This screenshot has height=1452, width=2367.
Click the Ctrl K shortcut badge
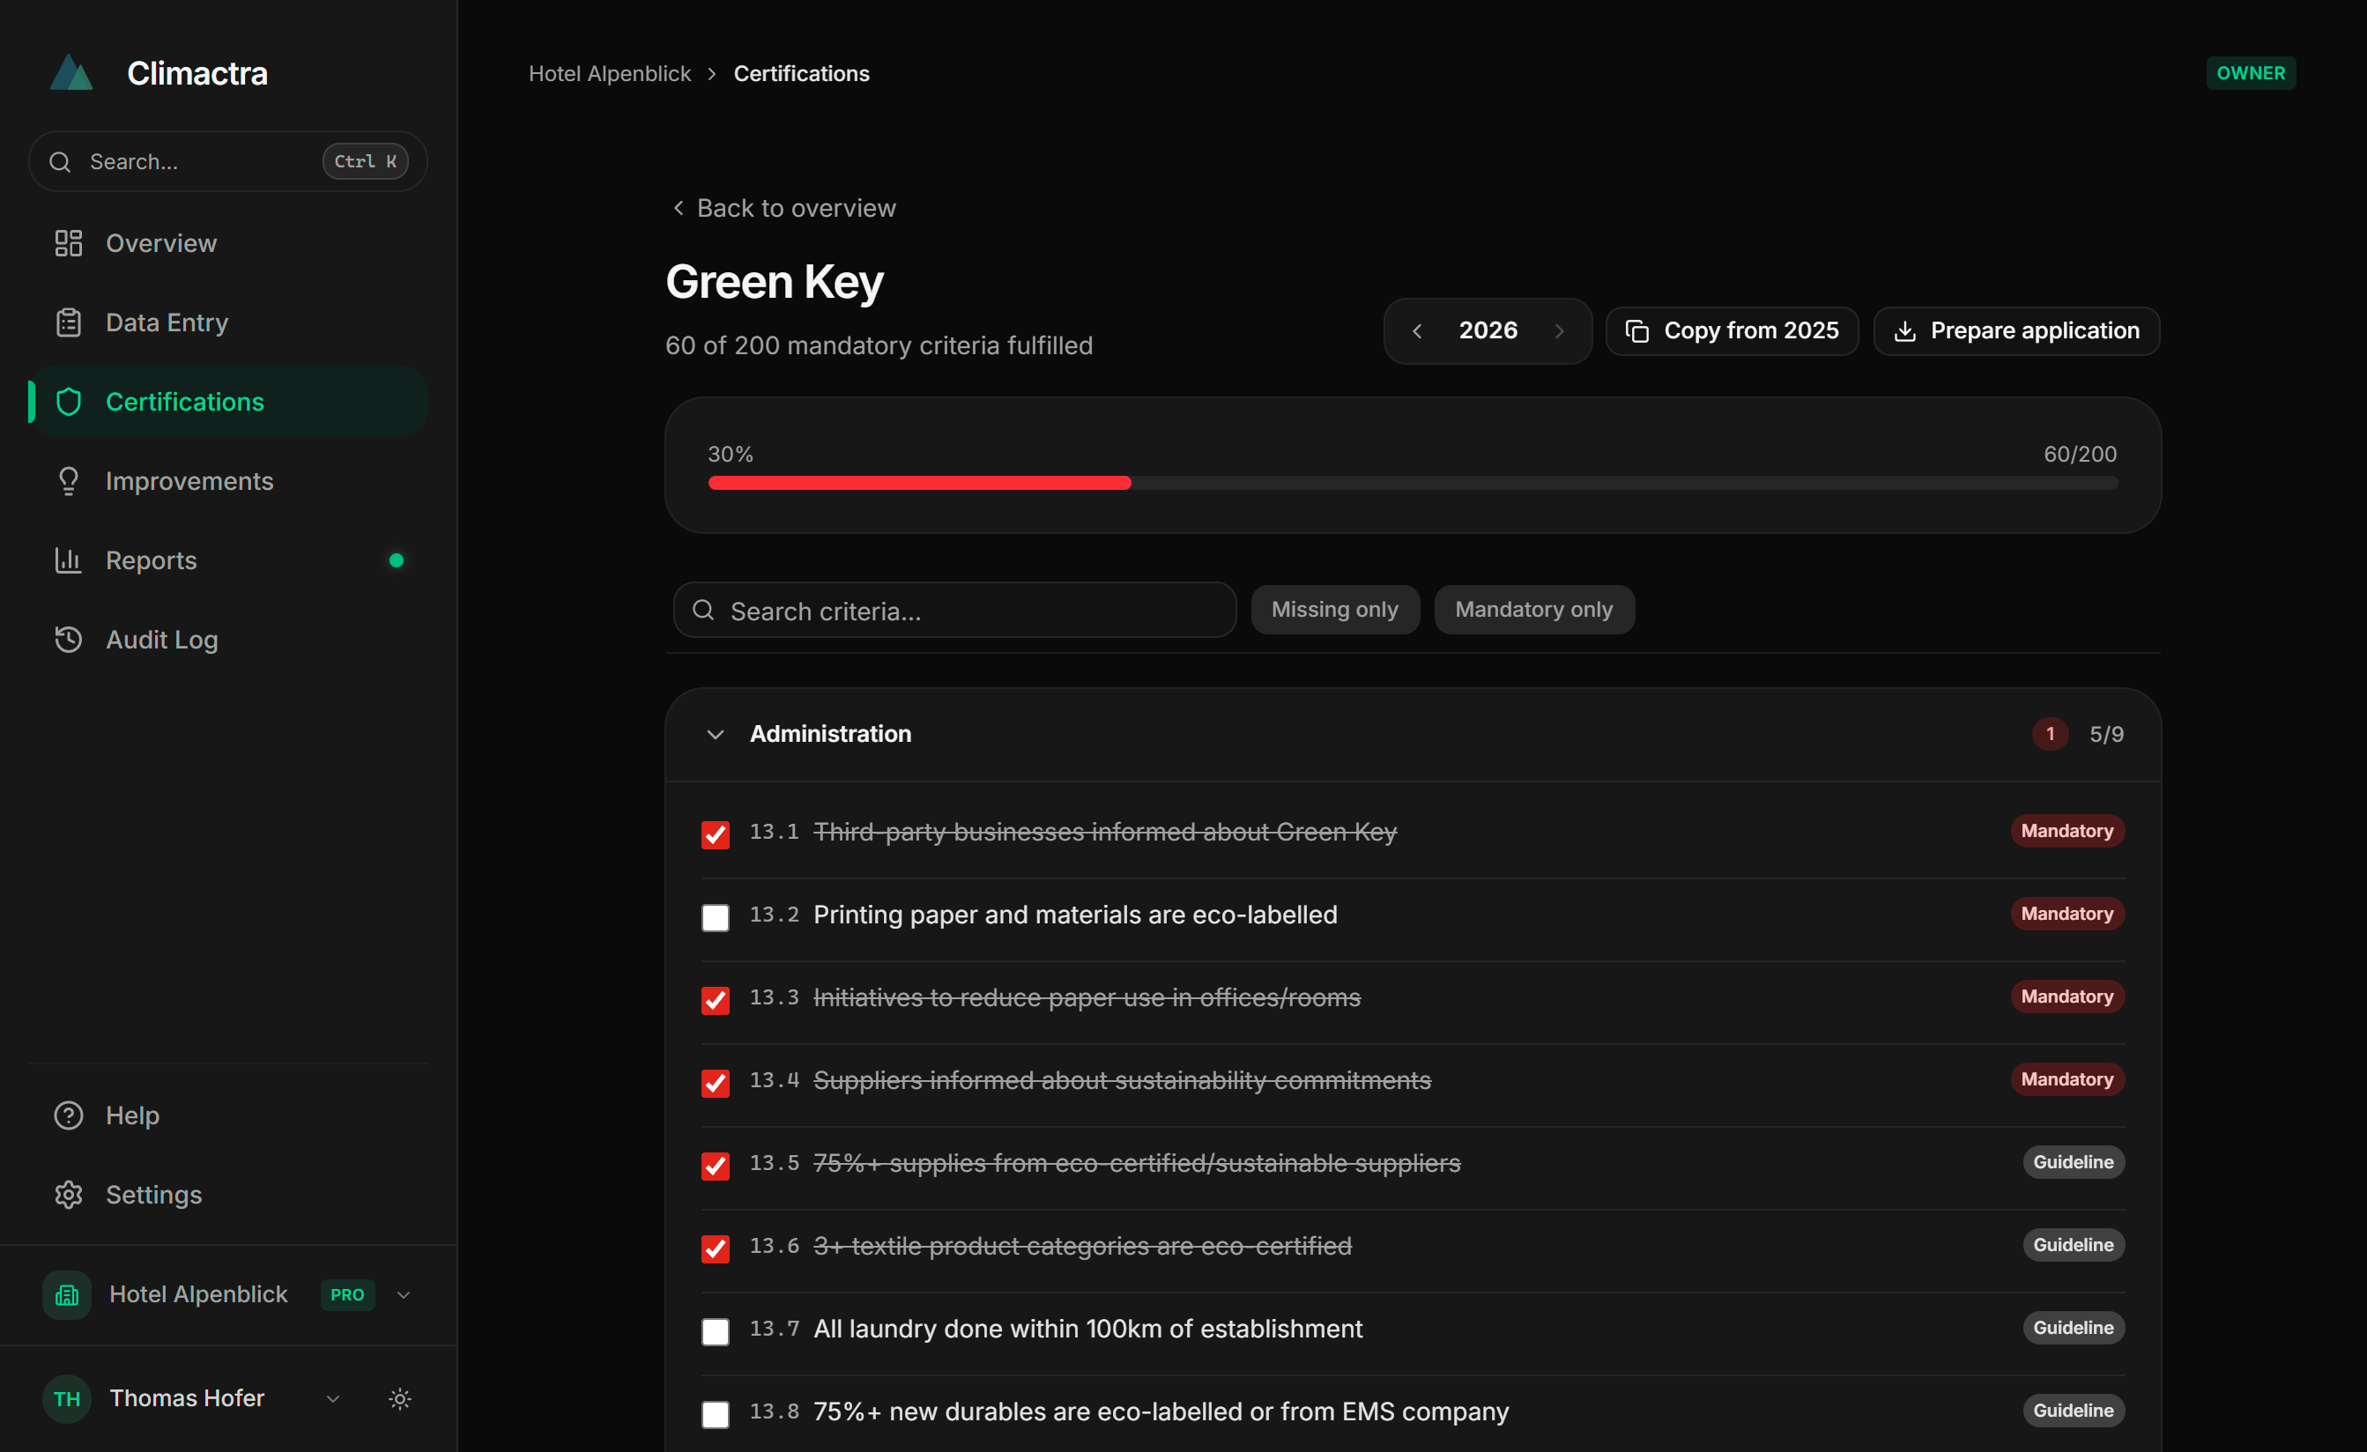tap(365, 161)
